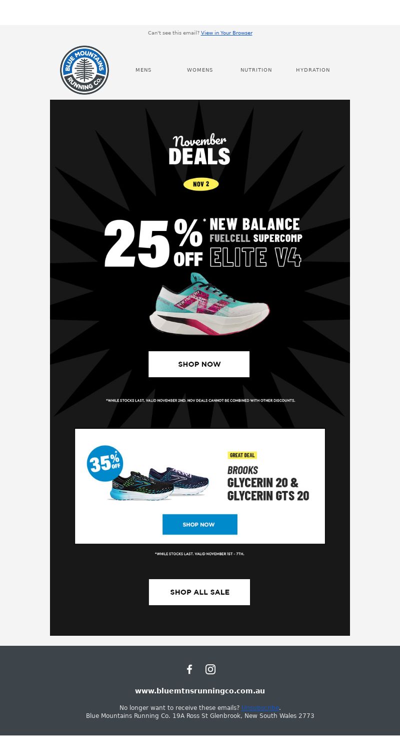Click View in Your Browser link
The height and width of the screenshot is (755, 400).
(x=226, y=33)
